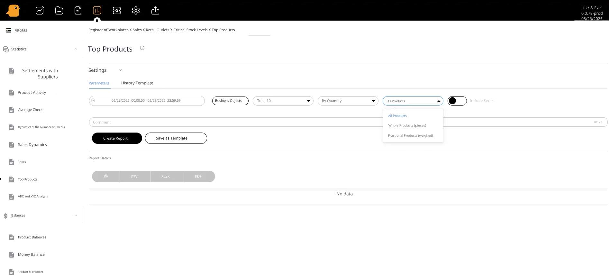This screenshot has height=277, width=609.
Task: Open the starred badge icon in top bar
Action: 116,11
